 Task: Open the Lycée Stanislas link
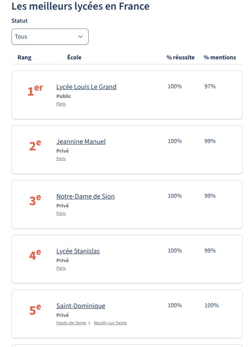[x=78, y=251]
